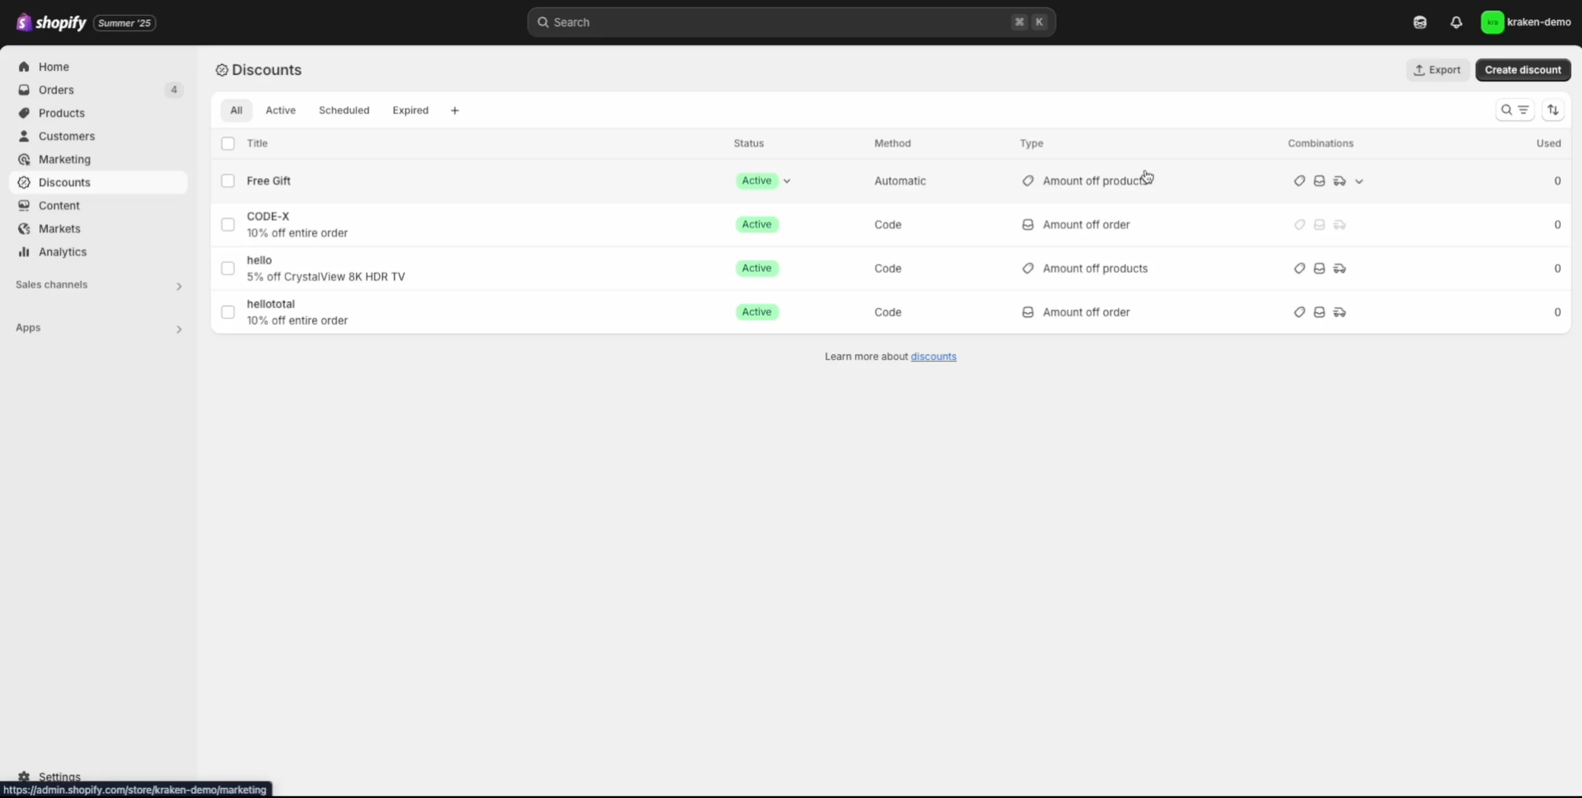The height and width of the screenshot is (798, 1582).
Task: Open sort order options icon
Action: (1553, 110)
